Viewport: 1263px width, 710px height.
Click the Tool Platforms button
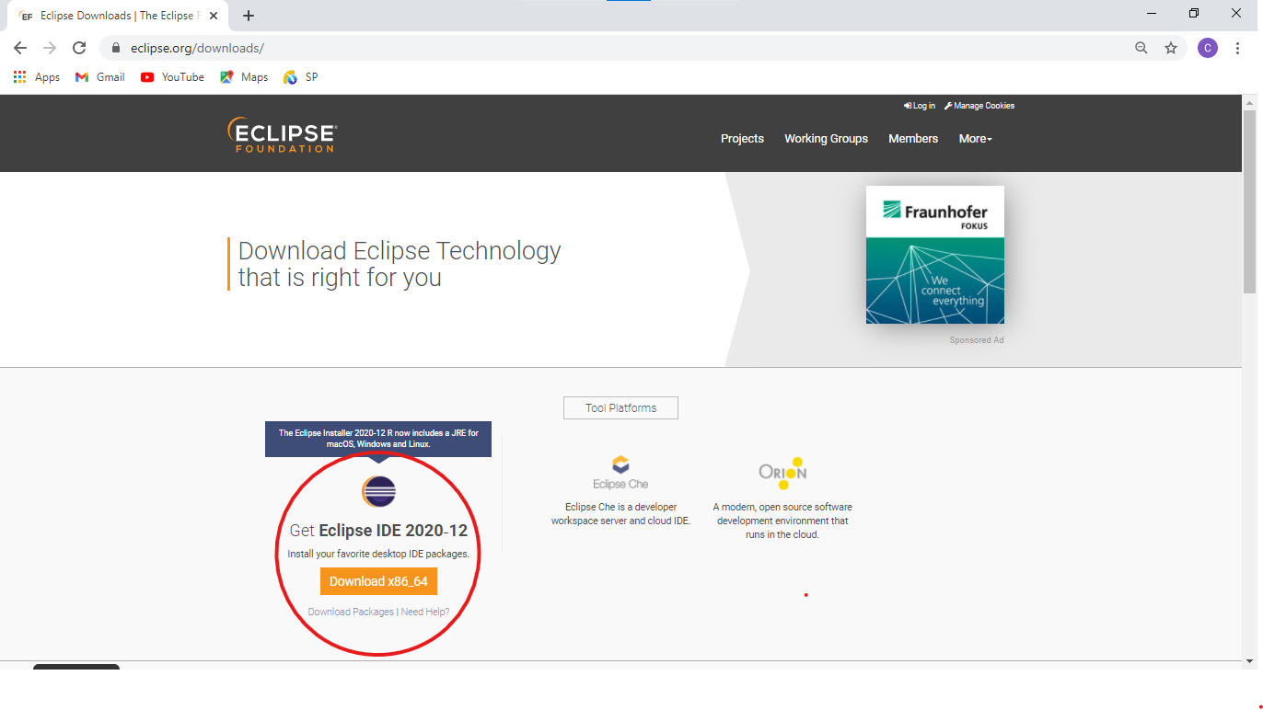pos(620,408)
